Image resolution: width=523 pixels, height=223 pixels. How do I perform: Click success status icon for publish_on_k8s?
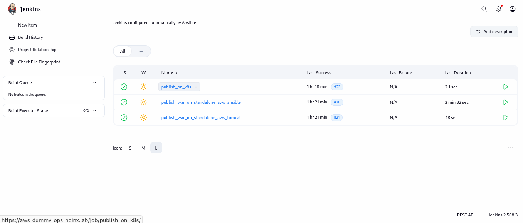pyautogui.click(x=124, y=87)
